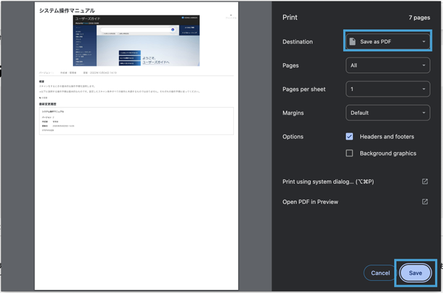
Task: Click the 'Headers and footers' label text
Action: click(x=387, y=136)
